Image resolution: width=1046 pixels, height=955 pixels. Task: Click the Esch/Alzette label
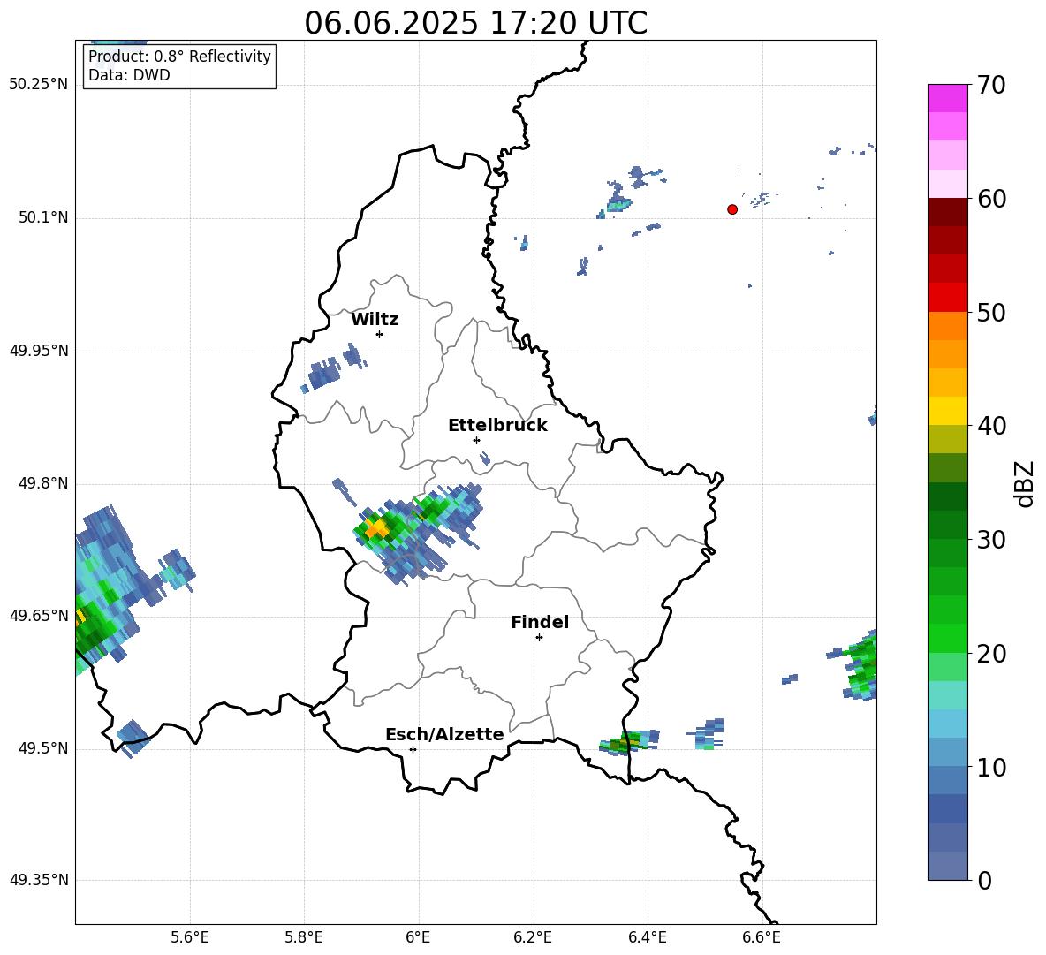tap(444, 734)
